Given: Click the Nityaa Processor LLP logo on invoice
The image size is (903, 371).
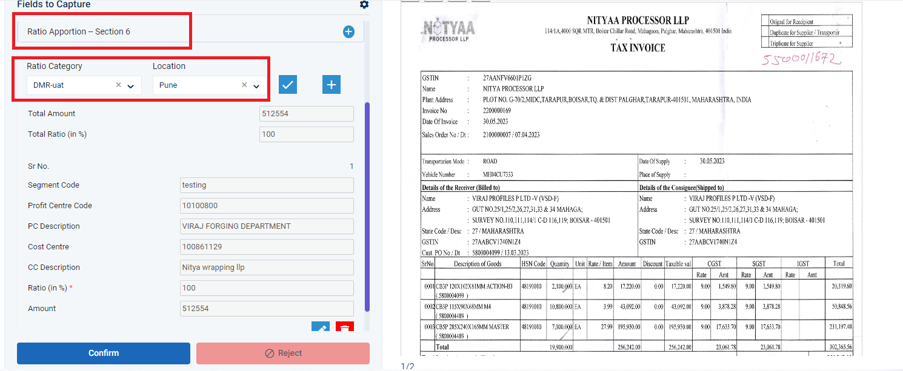Looking at the screenshot, I should (x=448, y=30).
